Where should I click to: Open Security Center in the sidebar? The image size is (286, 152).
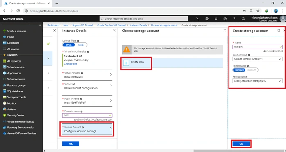point(14,116)
